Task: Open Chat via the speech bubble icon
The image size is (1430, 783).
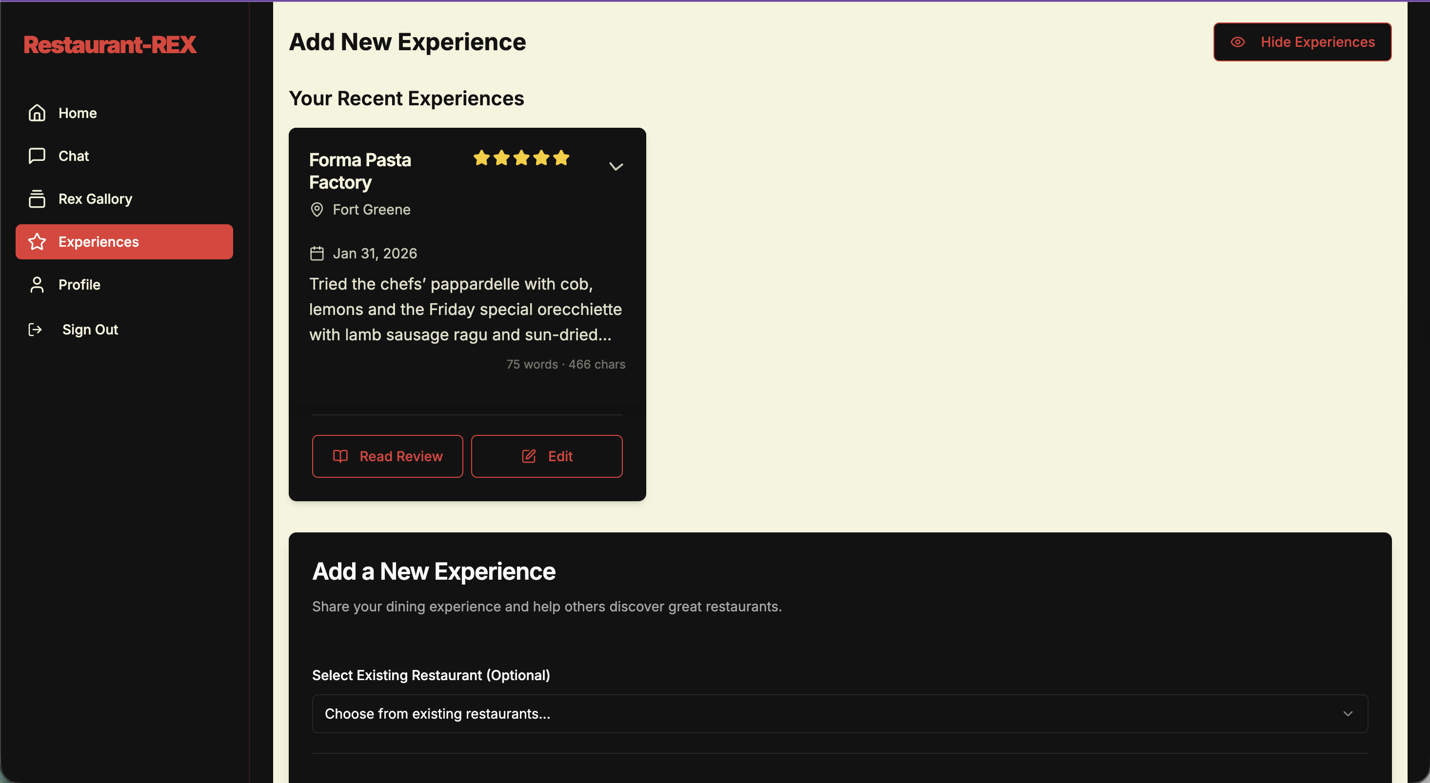Action: 37,156
